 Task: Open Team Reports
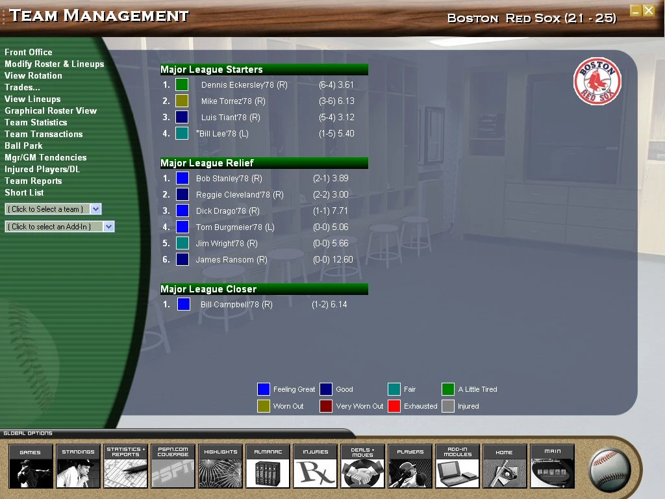pos(34,181)
